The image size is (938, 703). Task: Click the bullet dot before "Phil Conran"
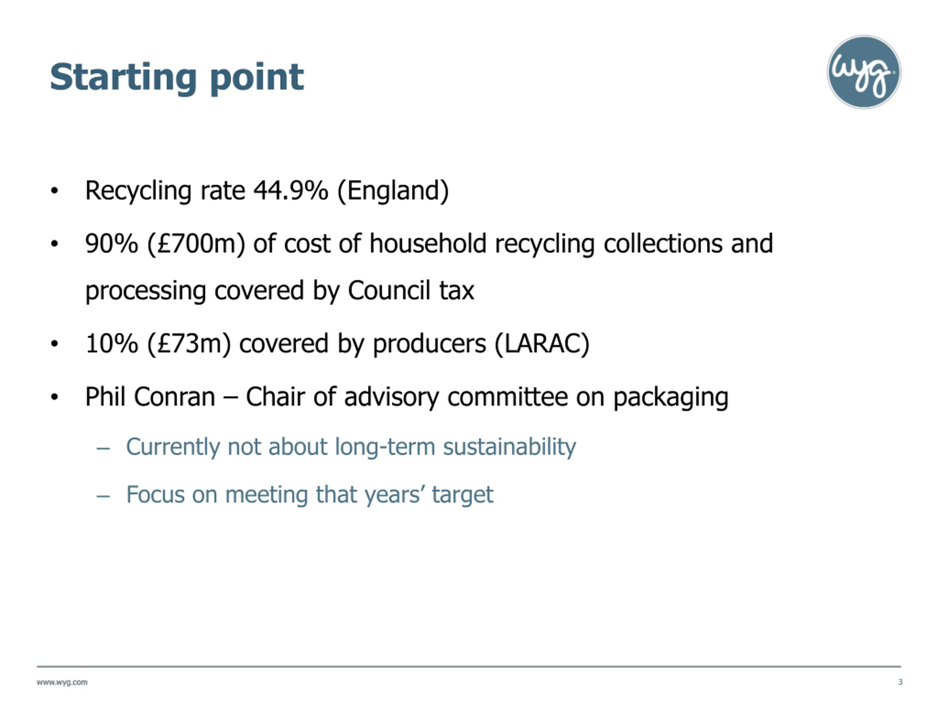tap(54, 397)
